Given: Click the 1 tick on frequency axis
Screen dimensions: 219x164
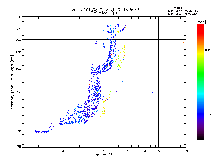Looking at the screenshot, I should [22, 151].
